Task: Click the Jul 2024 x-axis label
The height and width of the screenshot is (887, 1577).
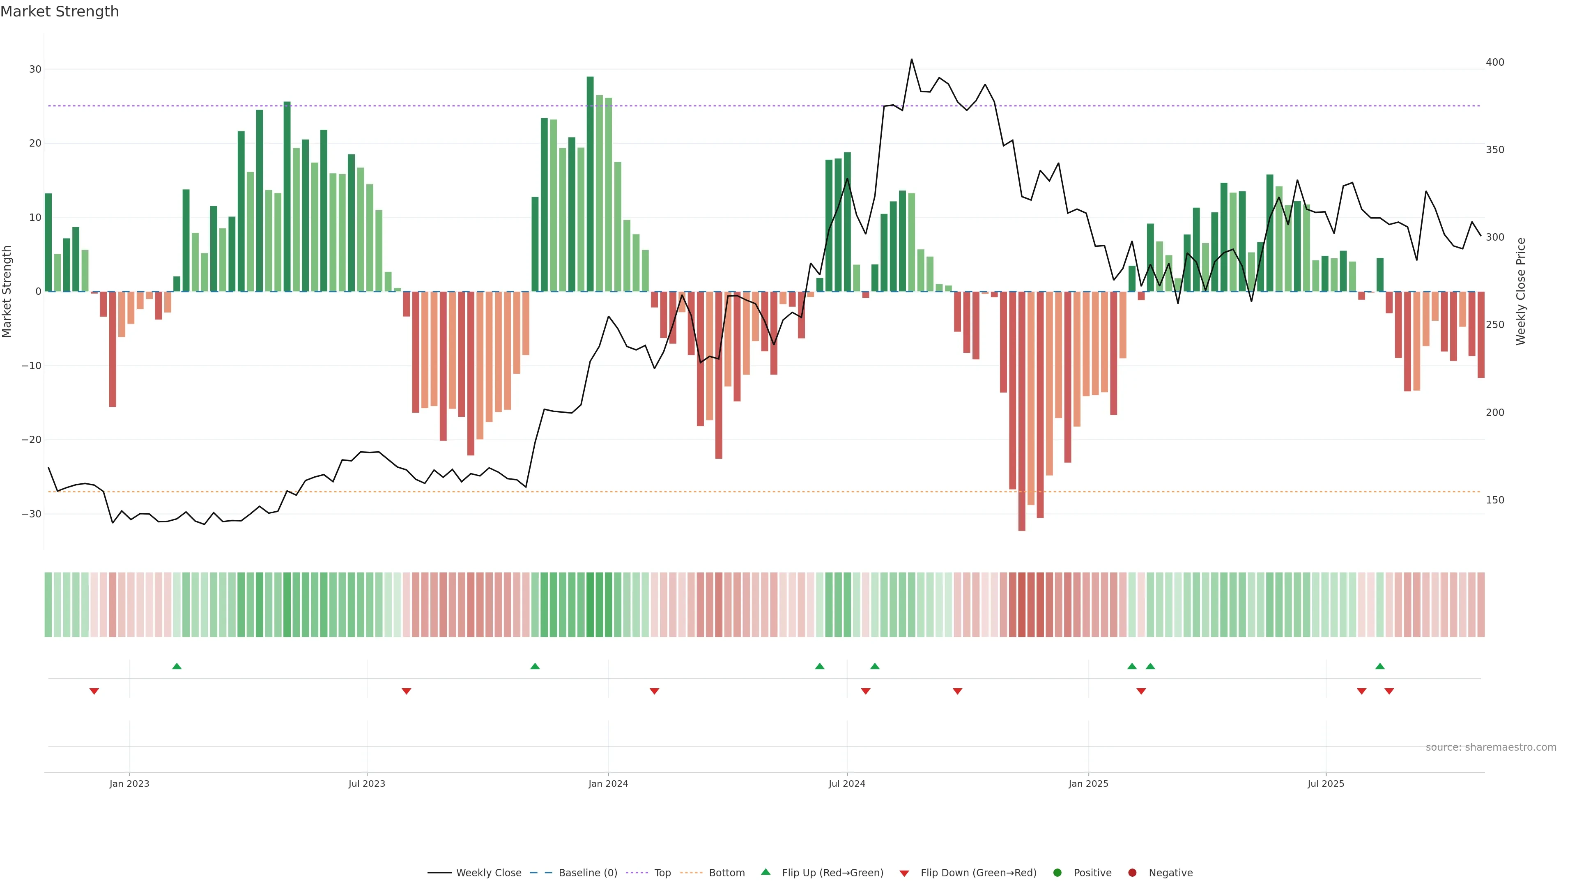Action: click(847, 784)
